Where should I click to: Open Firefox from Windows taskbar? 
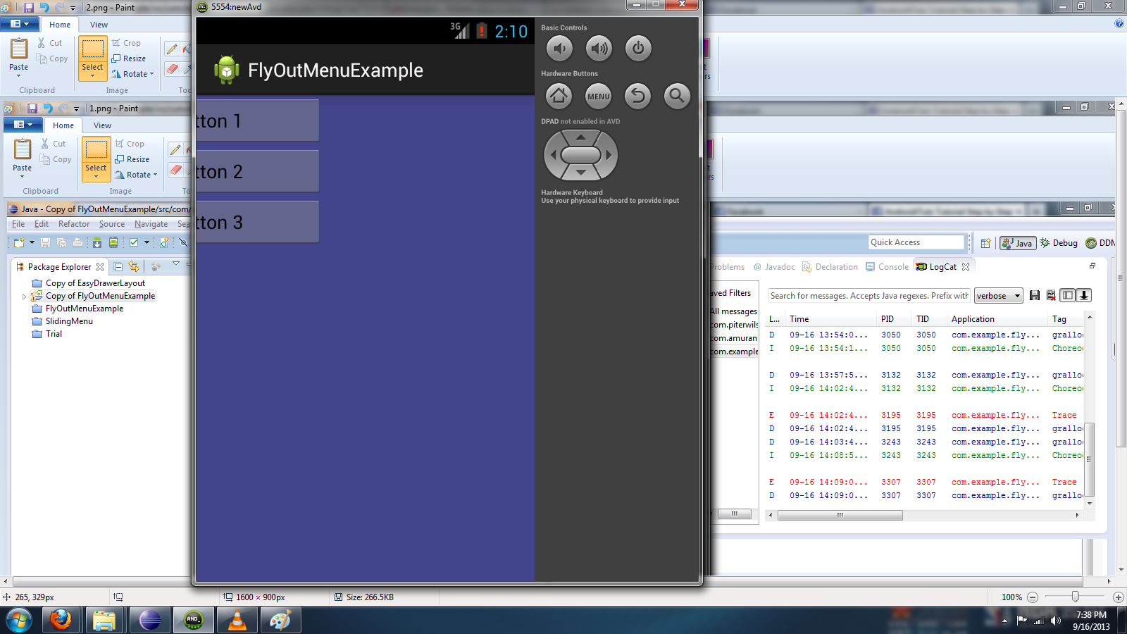[60, 620]
